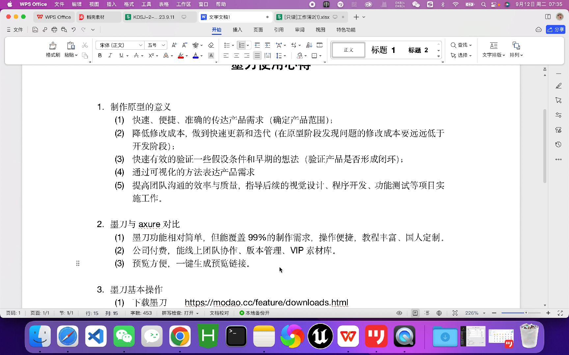Switch to the 插入 ribbon tab

point(237,30)
